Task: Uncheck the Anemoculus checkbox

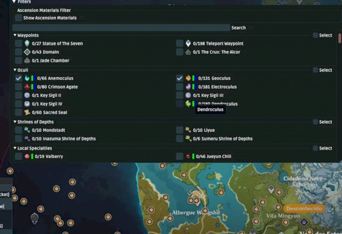Action: tap(18, 78)
